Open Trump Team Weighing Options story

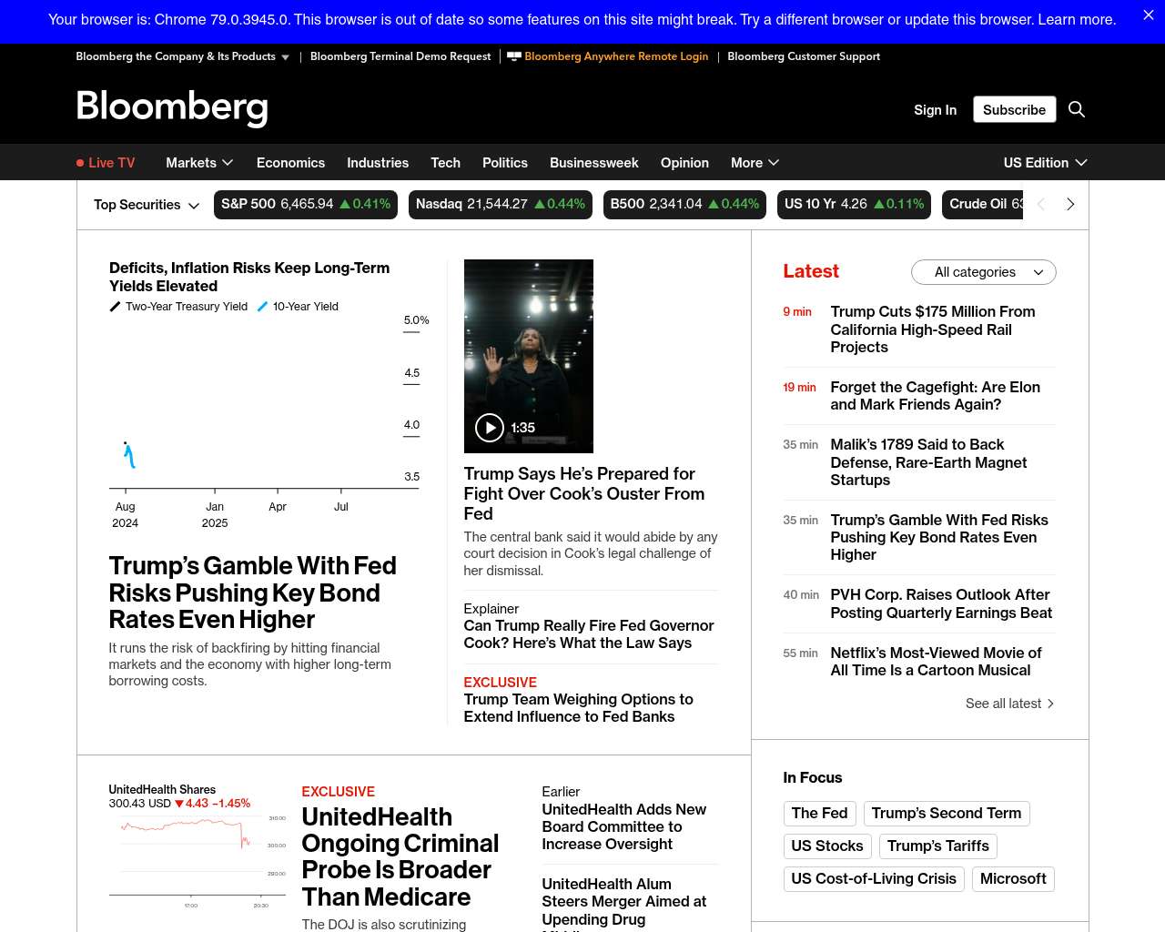pyautogui.click(x=578, y=708)
